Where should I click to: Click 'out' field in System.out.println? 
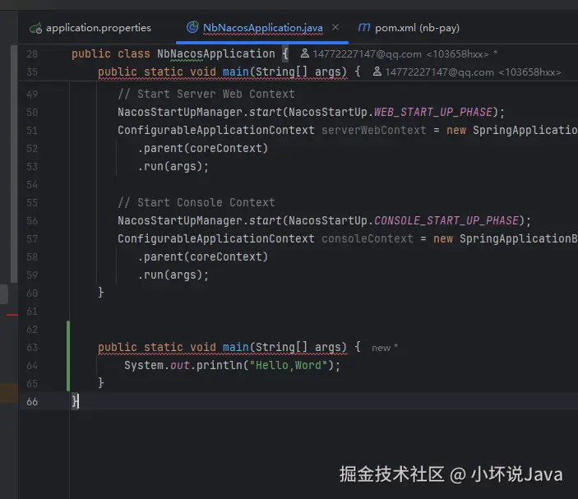(x=180, y=365)
